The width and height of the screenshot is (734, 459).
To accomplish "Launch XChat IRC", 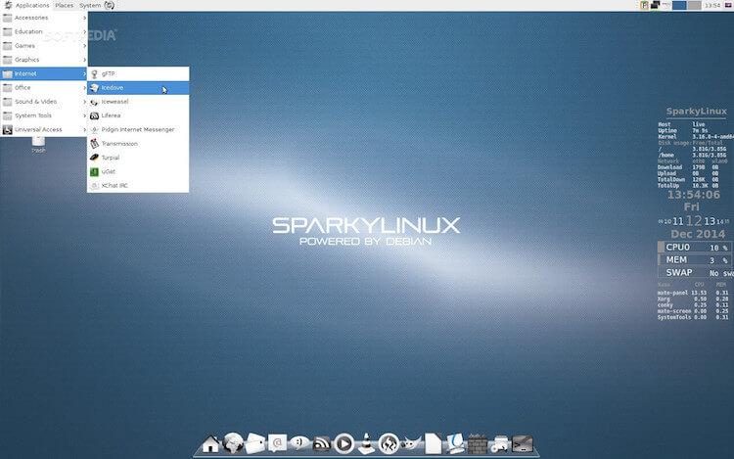I will 138,186.
